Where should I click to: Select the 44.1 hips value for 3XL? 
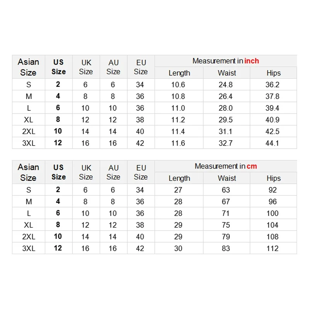click(273, 143)
